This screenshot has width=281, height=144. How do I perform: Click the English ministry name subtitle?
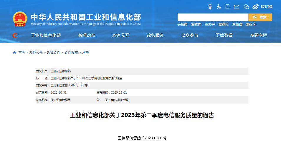click(x=86, y=24)
